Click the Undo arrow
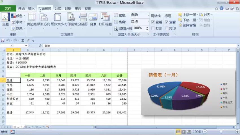Viewport: 240px width, 135px height. pyautogui.click(x=8, y=41)
